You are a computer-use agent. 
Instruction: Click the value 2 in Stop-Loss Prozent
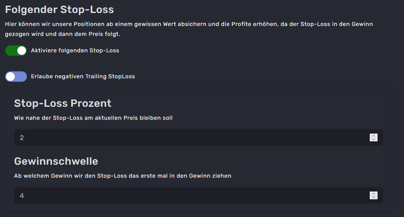[22, 138]
